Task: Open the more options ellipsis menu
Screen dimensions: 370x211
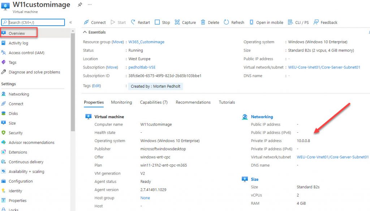Action: click(90, 4)
